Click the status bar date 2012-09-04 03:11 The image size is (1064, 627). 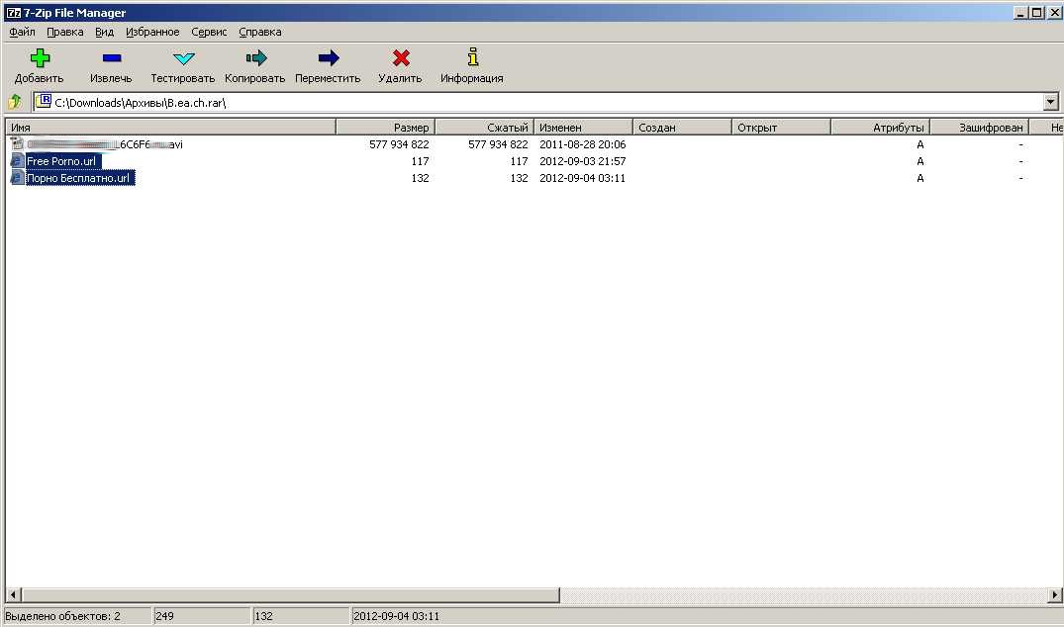(396, 616)
